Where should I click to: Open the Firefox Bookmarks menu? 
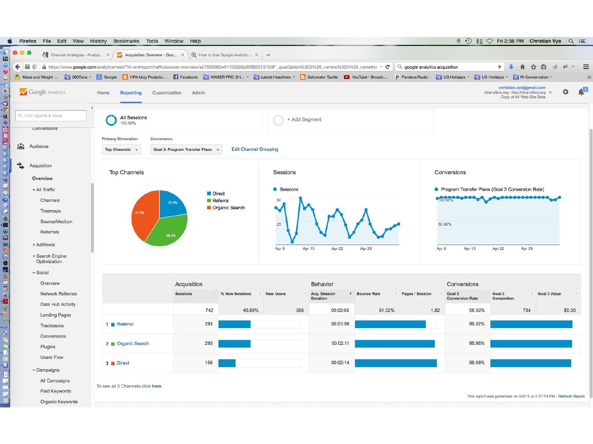pos(126,41)
